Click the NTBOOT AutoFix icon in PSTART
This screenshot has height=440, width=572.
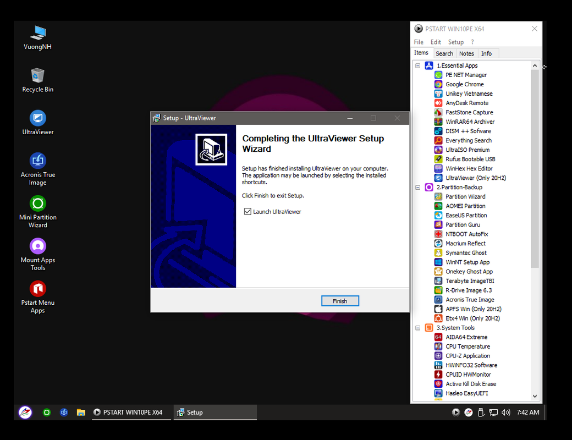pos(438,234)
